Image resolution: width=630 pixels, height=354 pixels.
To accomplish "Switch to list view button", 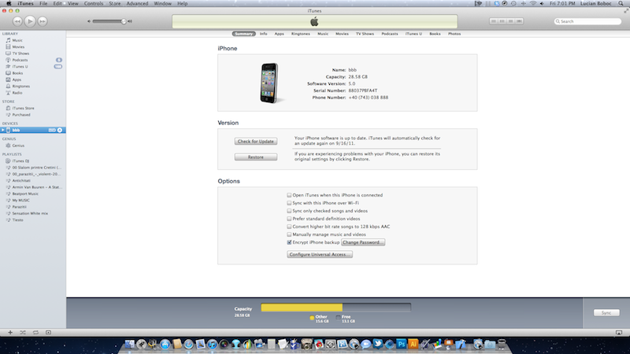I will tap(494, 21).
